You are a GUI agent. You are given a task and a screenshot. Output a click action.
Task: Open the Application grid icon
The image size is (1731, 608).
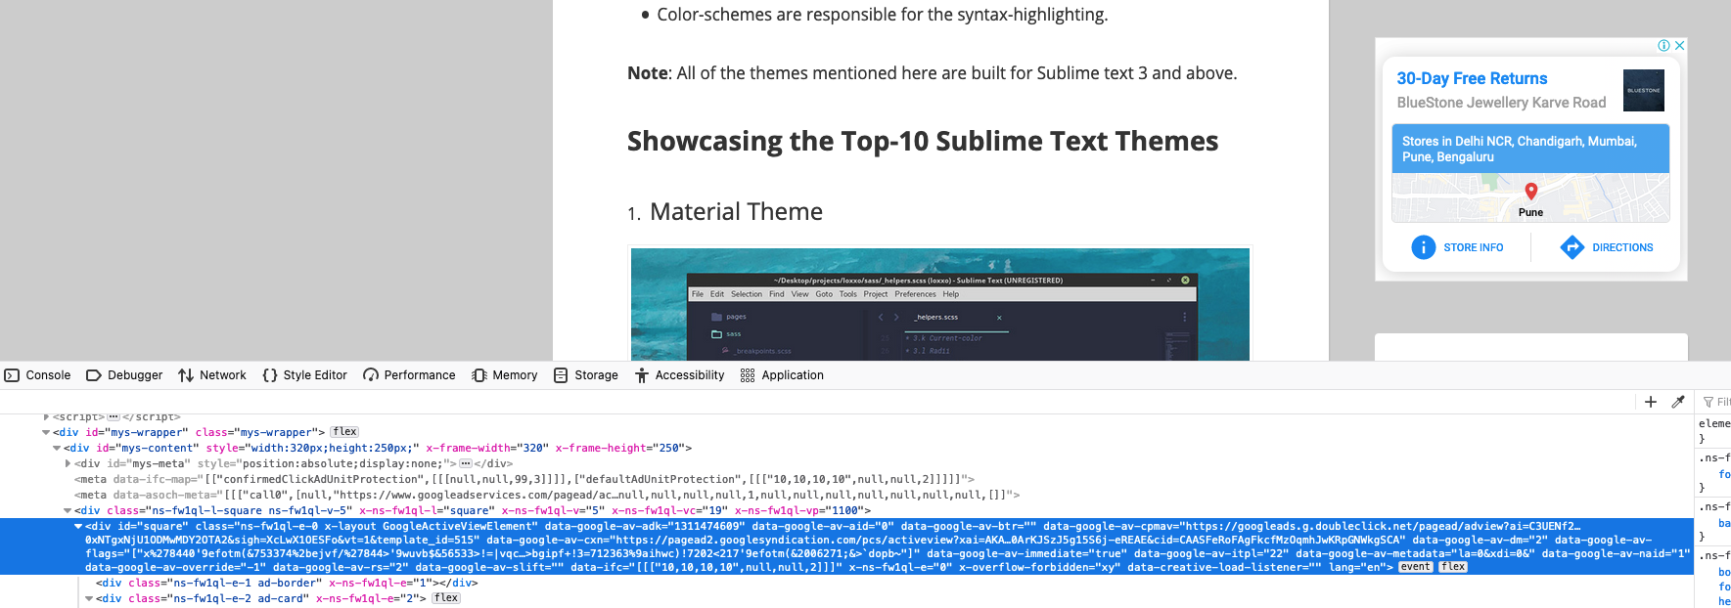tap(748, 375)
